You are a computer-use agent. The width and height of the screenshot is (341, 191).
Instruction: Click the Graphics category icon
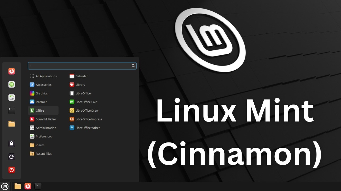coord(32,93)
